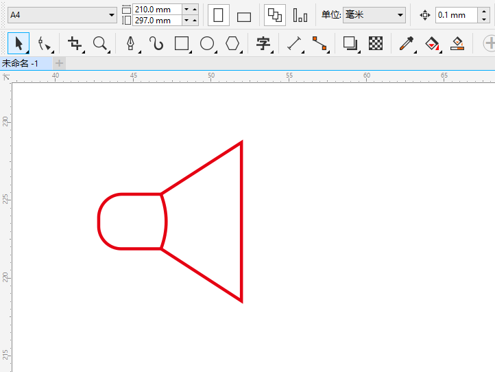This screenshot has height=372, width=495.
Task: Toggle apply layout to all pages
Action: tap(275, 15)
